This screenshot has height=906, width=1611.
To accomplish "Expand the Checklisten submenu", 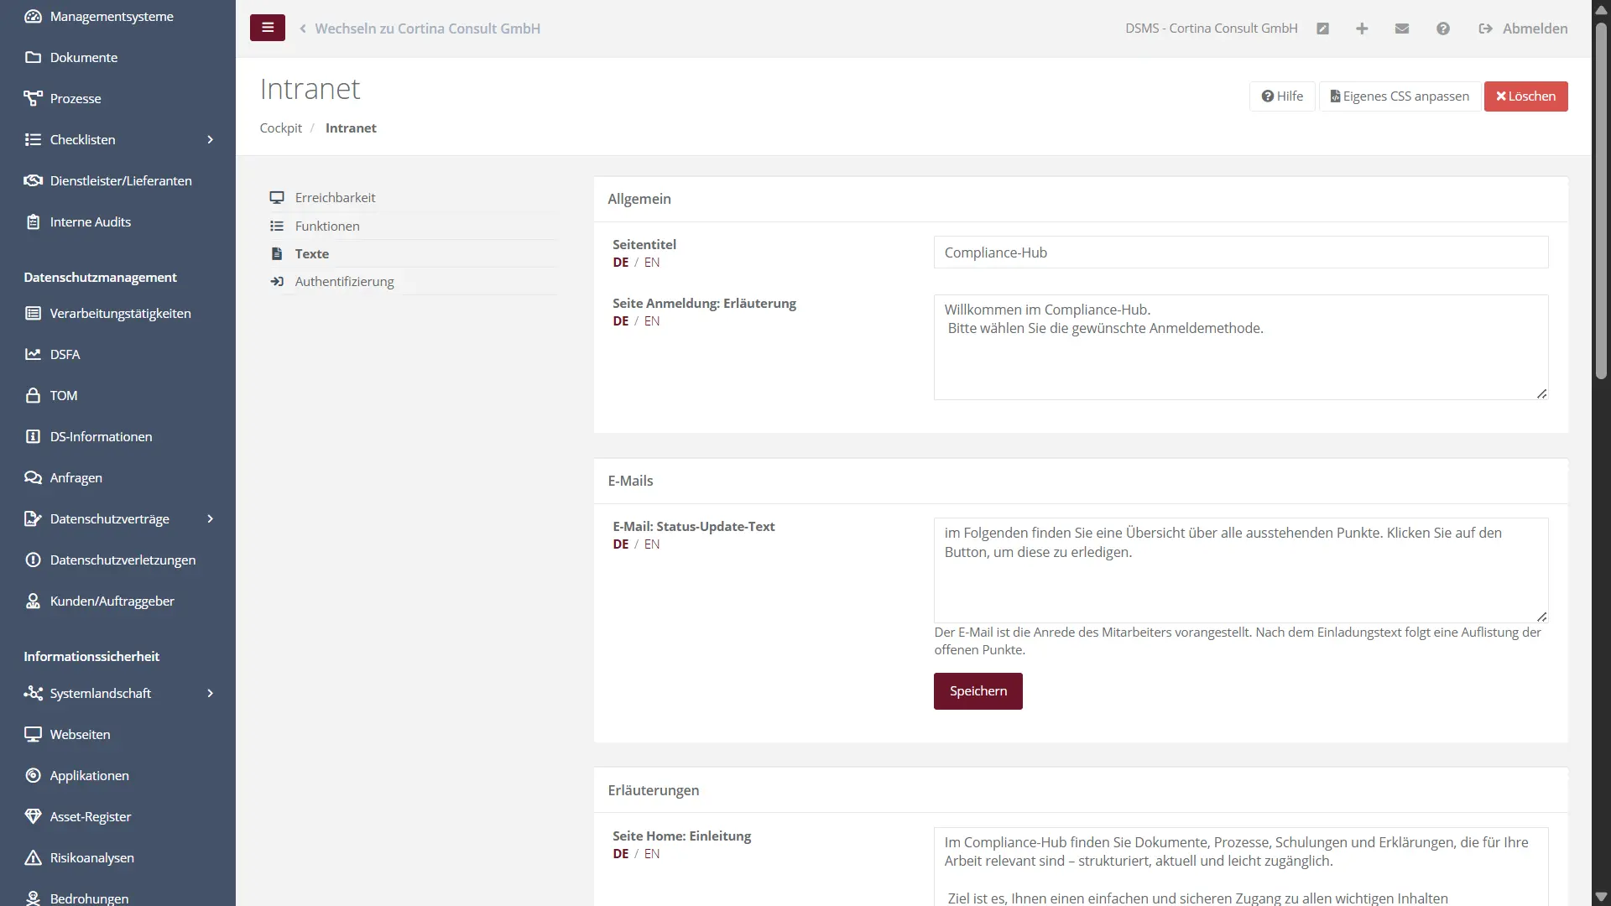I will click(x=210, y=139).
